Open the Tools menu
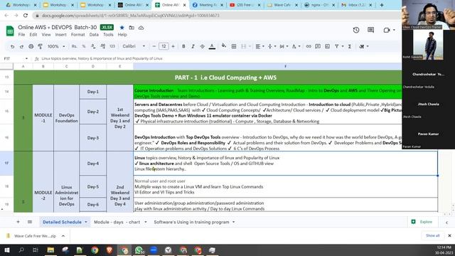This screenshot has height=256, width=455. [108, 35]
